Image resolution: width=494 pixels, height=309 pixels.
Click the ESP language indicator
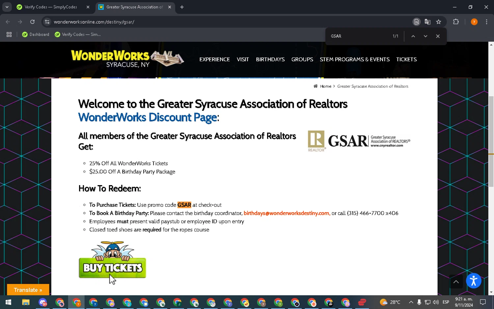tap(446, 302)
